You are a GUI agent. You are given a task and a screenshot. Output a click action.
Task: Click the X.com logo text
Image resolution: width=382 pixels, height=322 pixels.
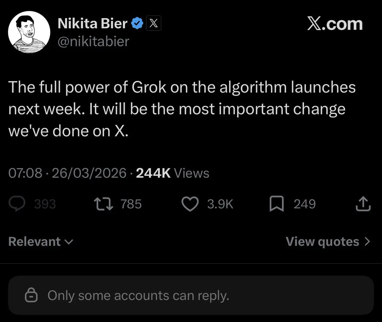[335, 24]
